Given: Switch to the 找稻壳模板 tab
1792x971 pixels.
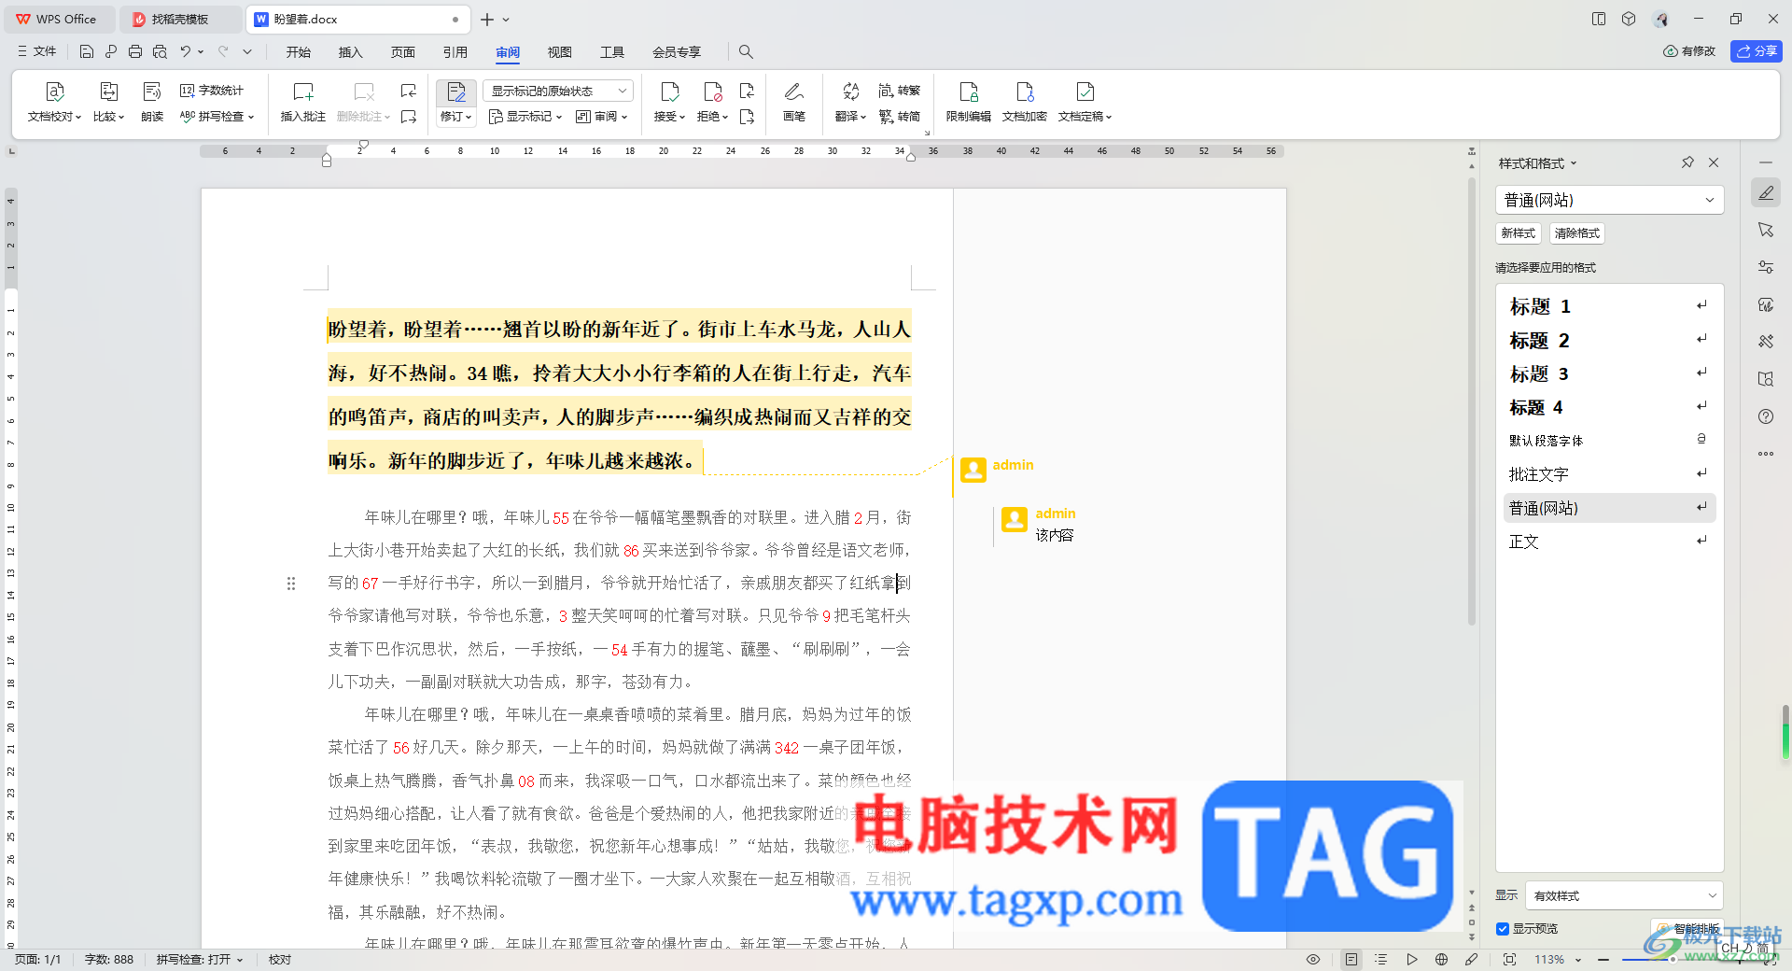Looking at the screenshot, I should [179, 19].
